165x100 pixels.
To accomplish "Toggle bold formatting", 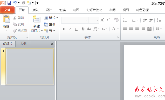I will pos(64,29).
